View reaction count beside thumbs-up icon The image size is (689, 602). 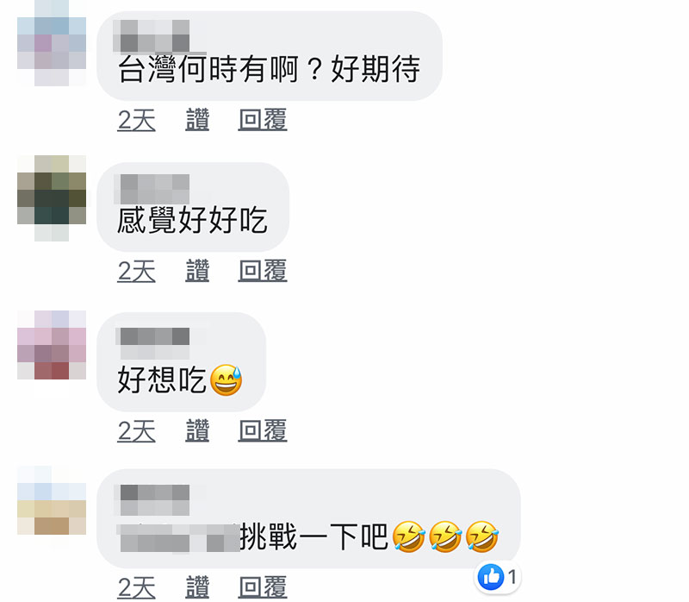pos(512,576)
